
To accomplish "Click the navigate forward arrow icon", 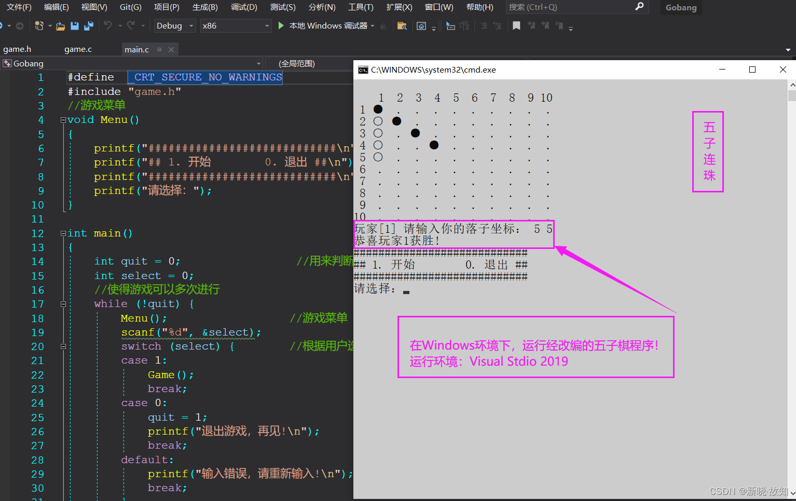I will pos(20,26).
